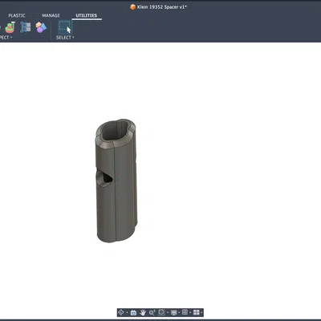The image size is (321, 321).
Task: Click the Klein 19352 Spacer v1 document title
Action: pyautogui.click(x=162, y=7)
